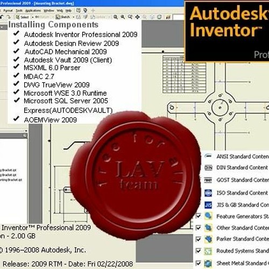The height and width of the screenshot is (269, 269).
Task: Click the Other Standard Content icon
Action: (x=208, y=228)
